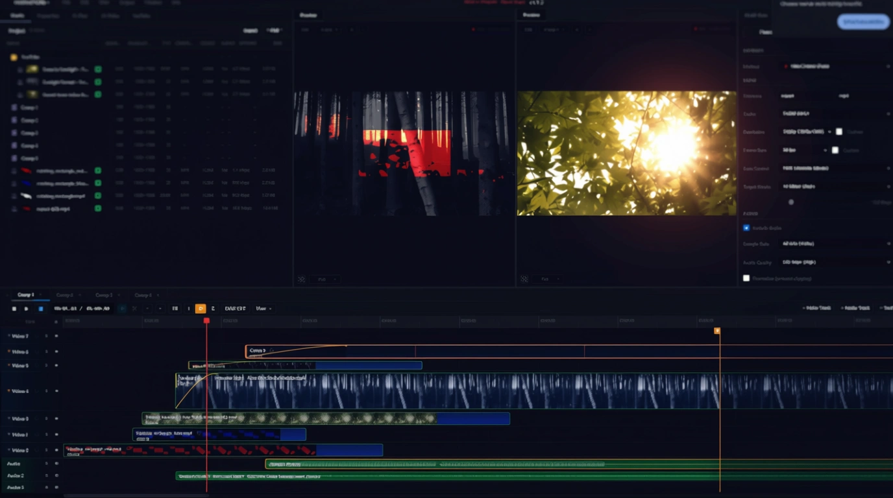Click the green badge on the first media file
893x498 pixels.
coord(98,69)
